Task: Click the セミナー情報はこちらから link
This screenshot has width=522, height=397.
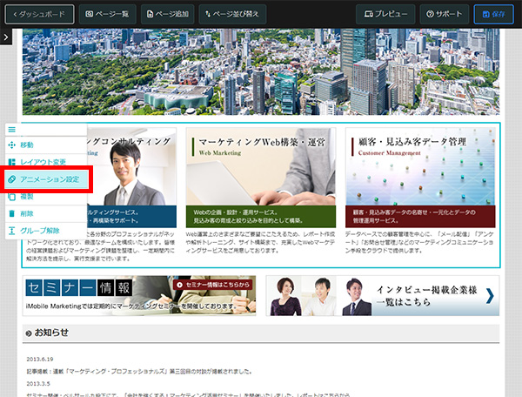Action: (x=213, y=285)
